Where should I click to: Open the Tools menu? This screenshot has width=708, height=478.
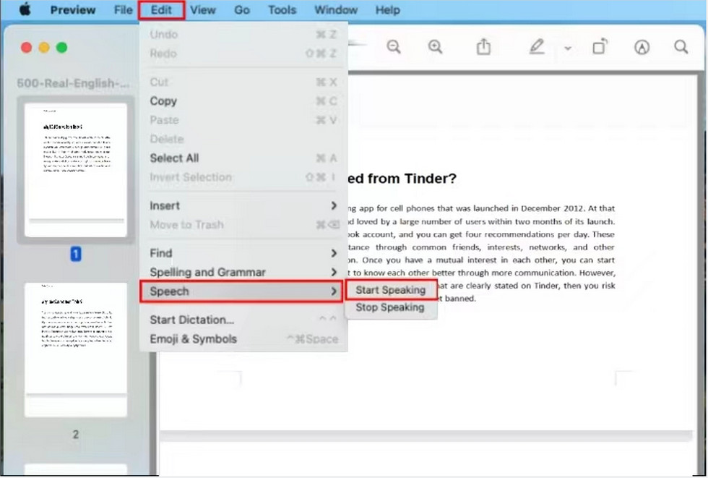click(x=282, y=10)
